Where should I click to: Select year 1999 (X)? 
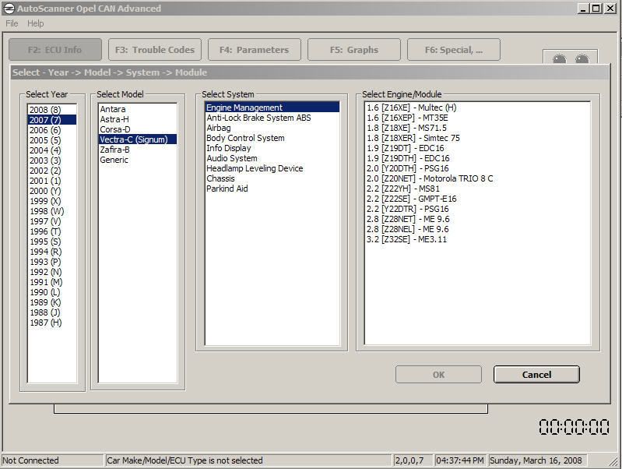click(x=52, y=201)
